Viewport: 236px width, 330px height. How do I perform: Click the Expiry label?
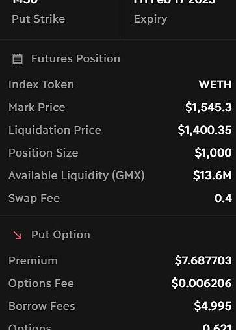click(x=150, y=19)
